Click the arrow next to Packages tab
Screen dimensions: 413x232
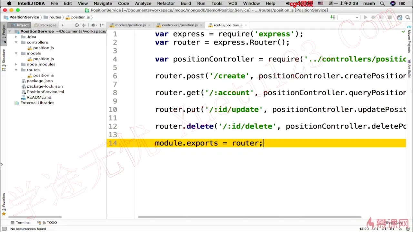coord(63,25)
